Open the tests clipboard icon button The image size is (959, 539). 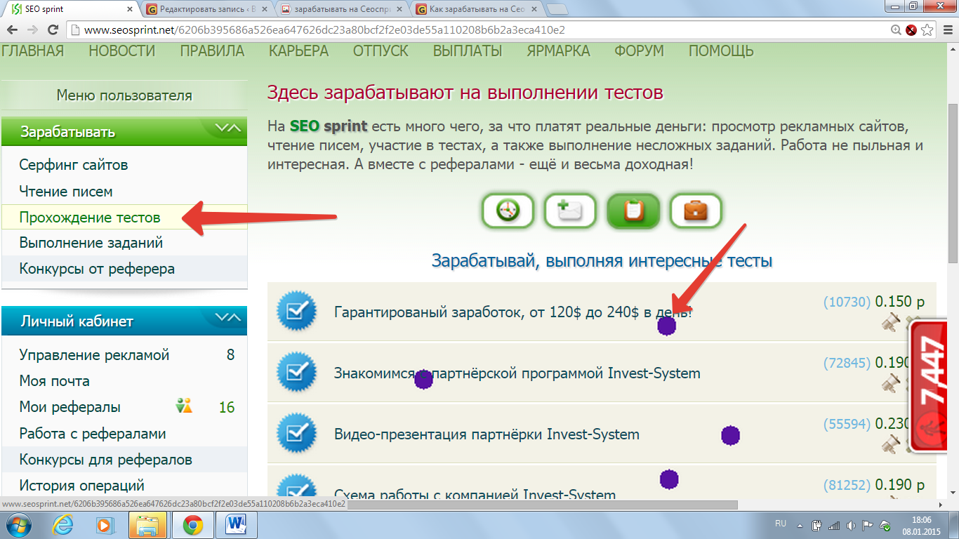[x=633, y=211]
